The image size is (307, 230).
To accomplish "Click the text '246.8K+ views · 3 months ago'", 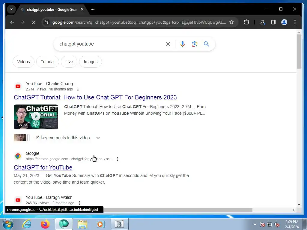I will pos(50,203).
